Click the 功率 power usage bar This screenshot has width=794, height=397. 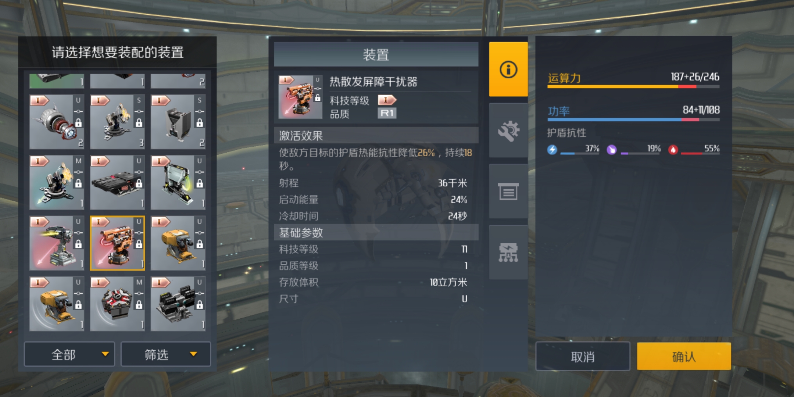(x=633, y=120)
